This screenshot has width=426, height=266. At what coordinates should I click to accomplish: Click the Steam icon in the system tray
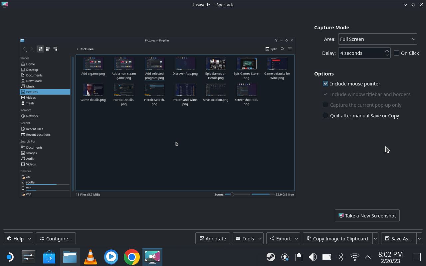pyautogui.click(x=271, y=257)
